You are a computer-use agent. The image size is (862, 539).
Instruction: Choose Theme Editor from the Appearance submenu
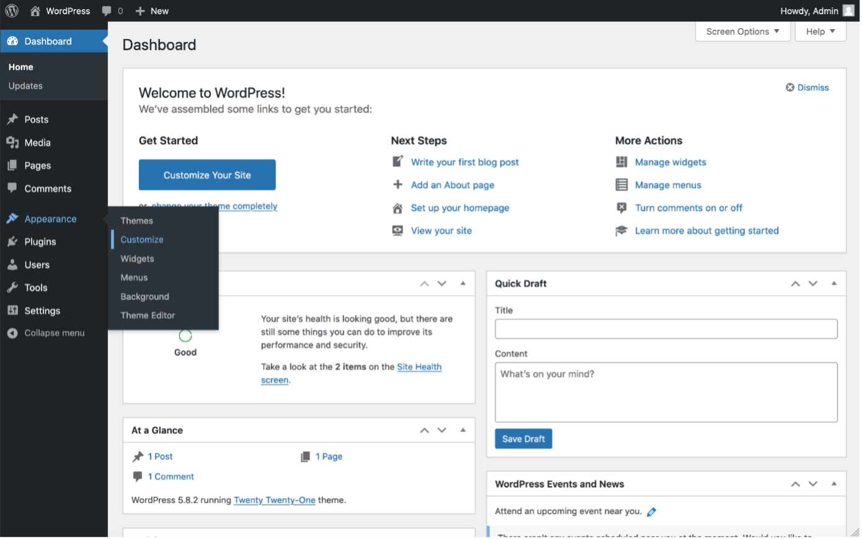point(148,315)
